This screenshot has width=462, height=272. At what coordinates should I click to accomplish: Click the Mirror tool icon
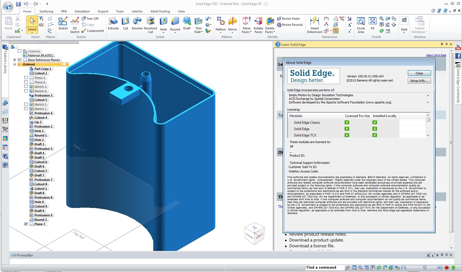233,21
